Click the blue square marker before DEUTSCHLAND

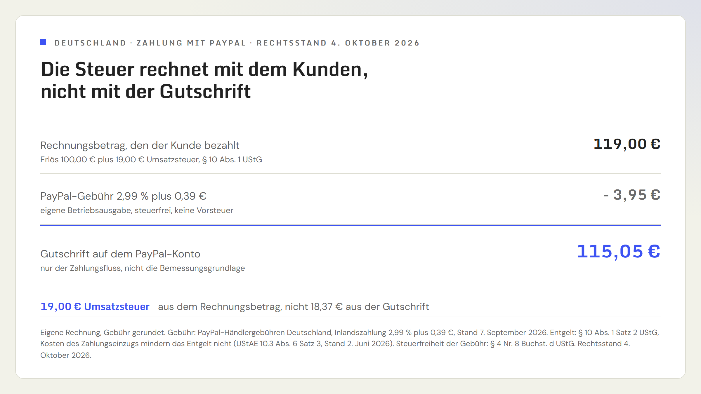pyautogui.click(x=43, y=42)
